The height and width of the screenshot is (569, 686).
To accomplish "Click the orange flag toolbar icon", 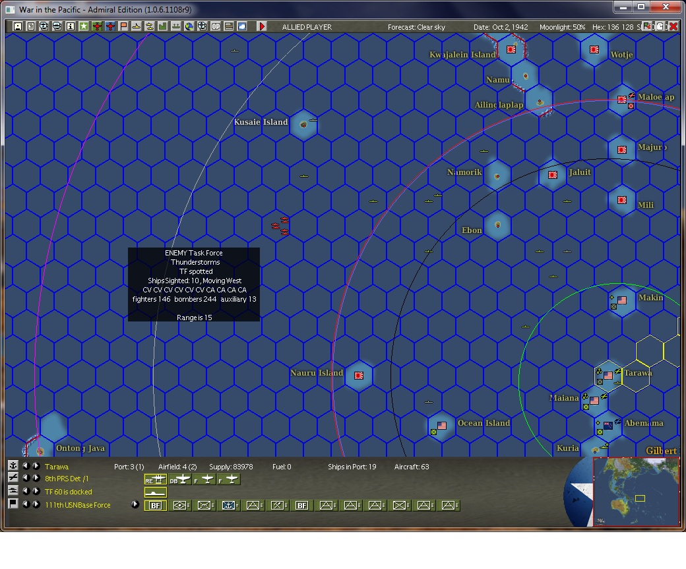I will pyautogui.click(x=123, y=26).
